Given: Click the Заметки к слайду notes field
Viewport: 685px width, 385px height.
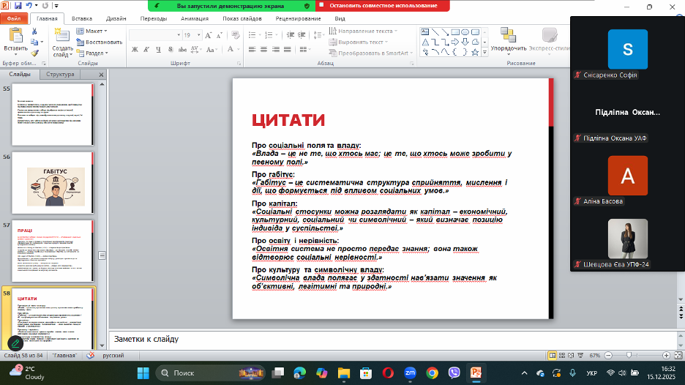Looking at the screenshot, I should [x=392, y=339].
